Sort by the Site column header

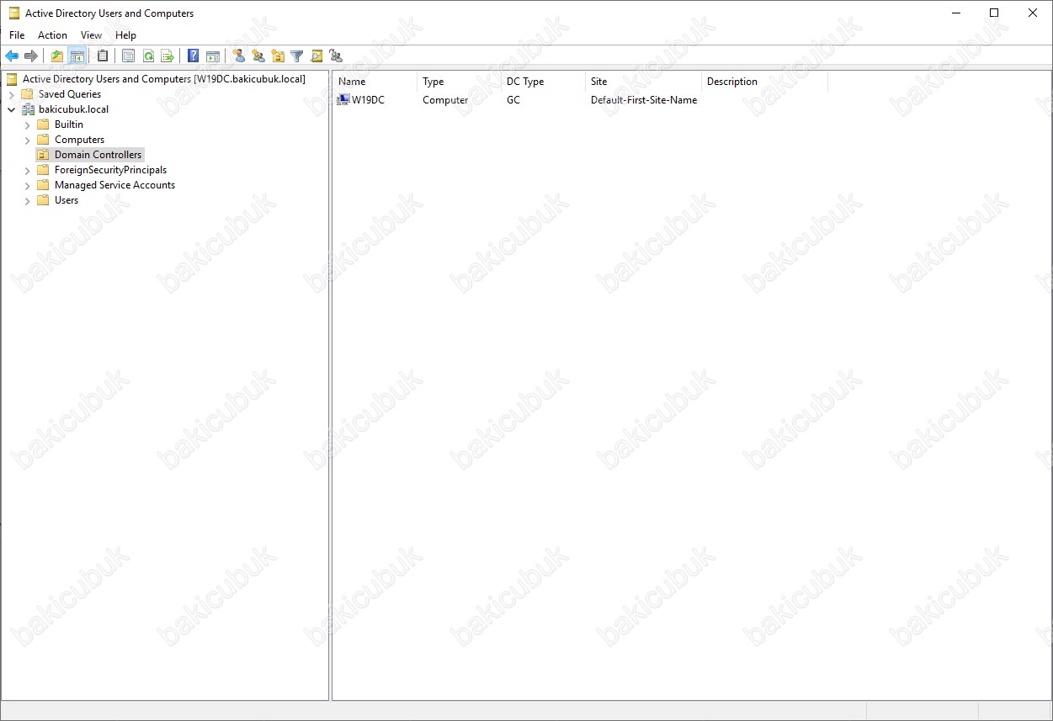tap(643, 82)
